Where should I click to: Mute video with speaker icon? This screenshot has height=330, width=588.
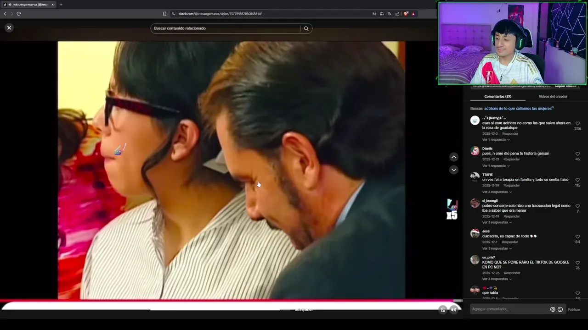453,310
